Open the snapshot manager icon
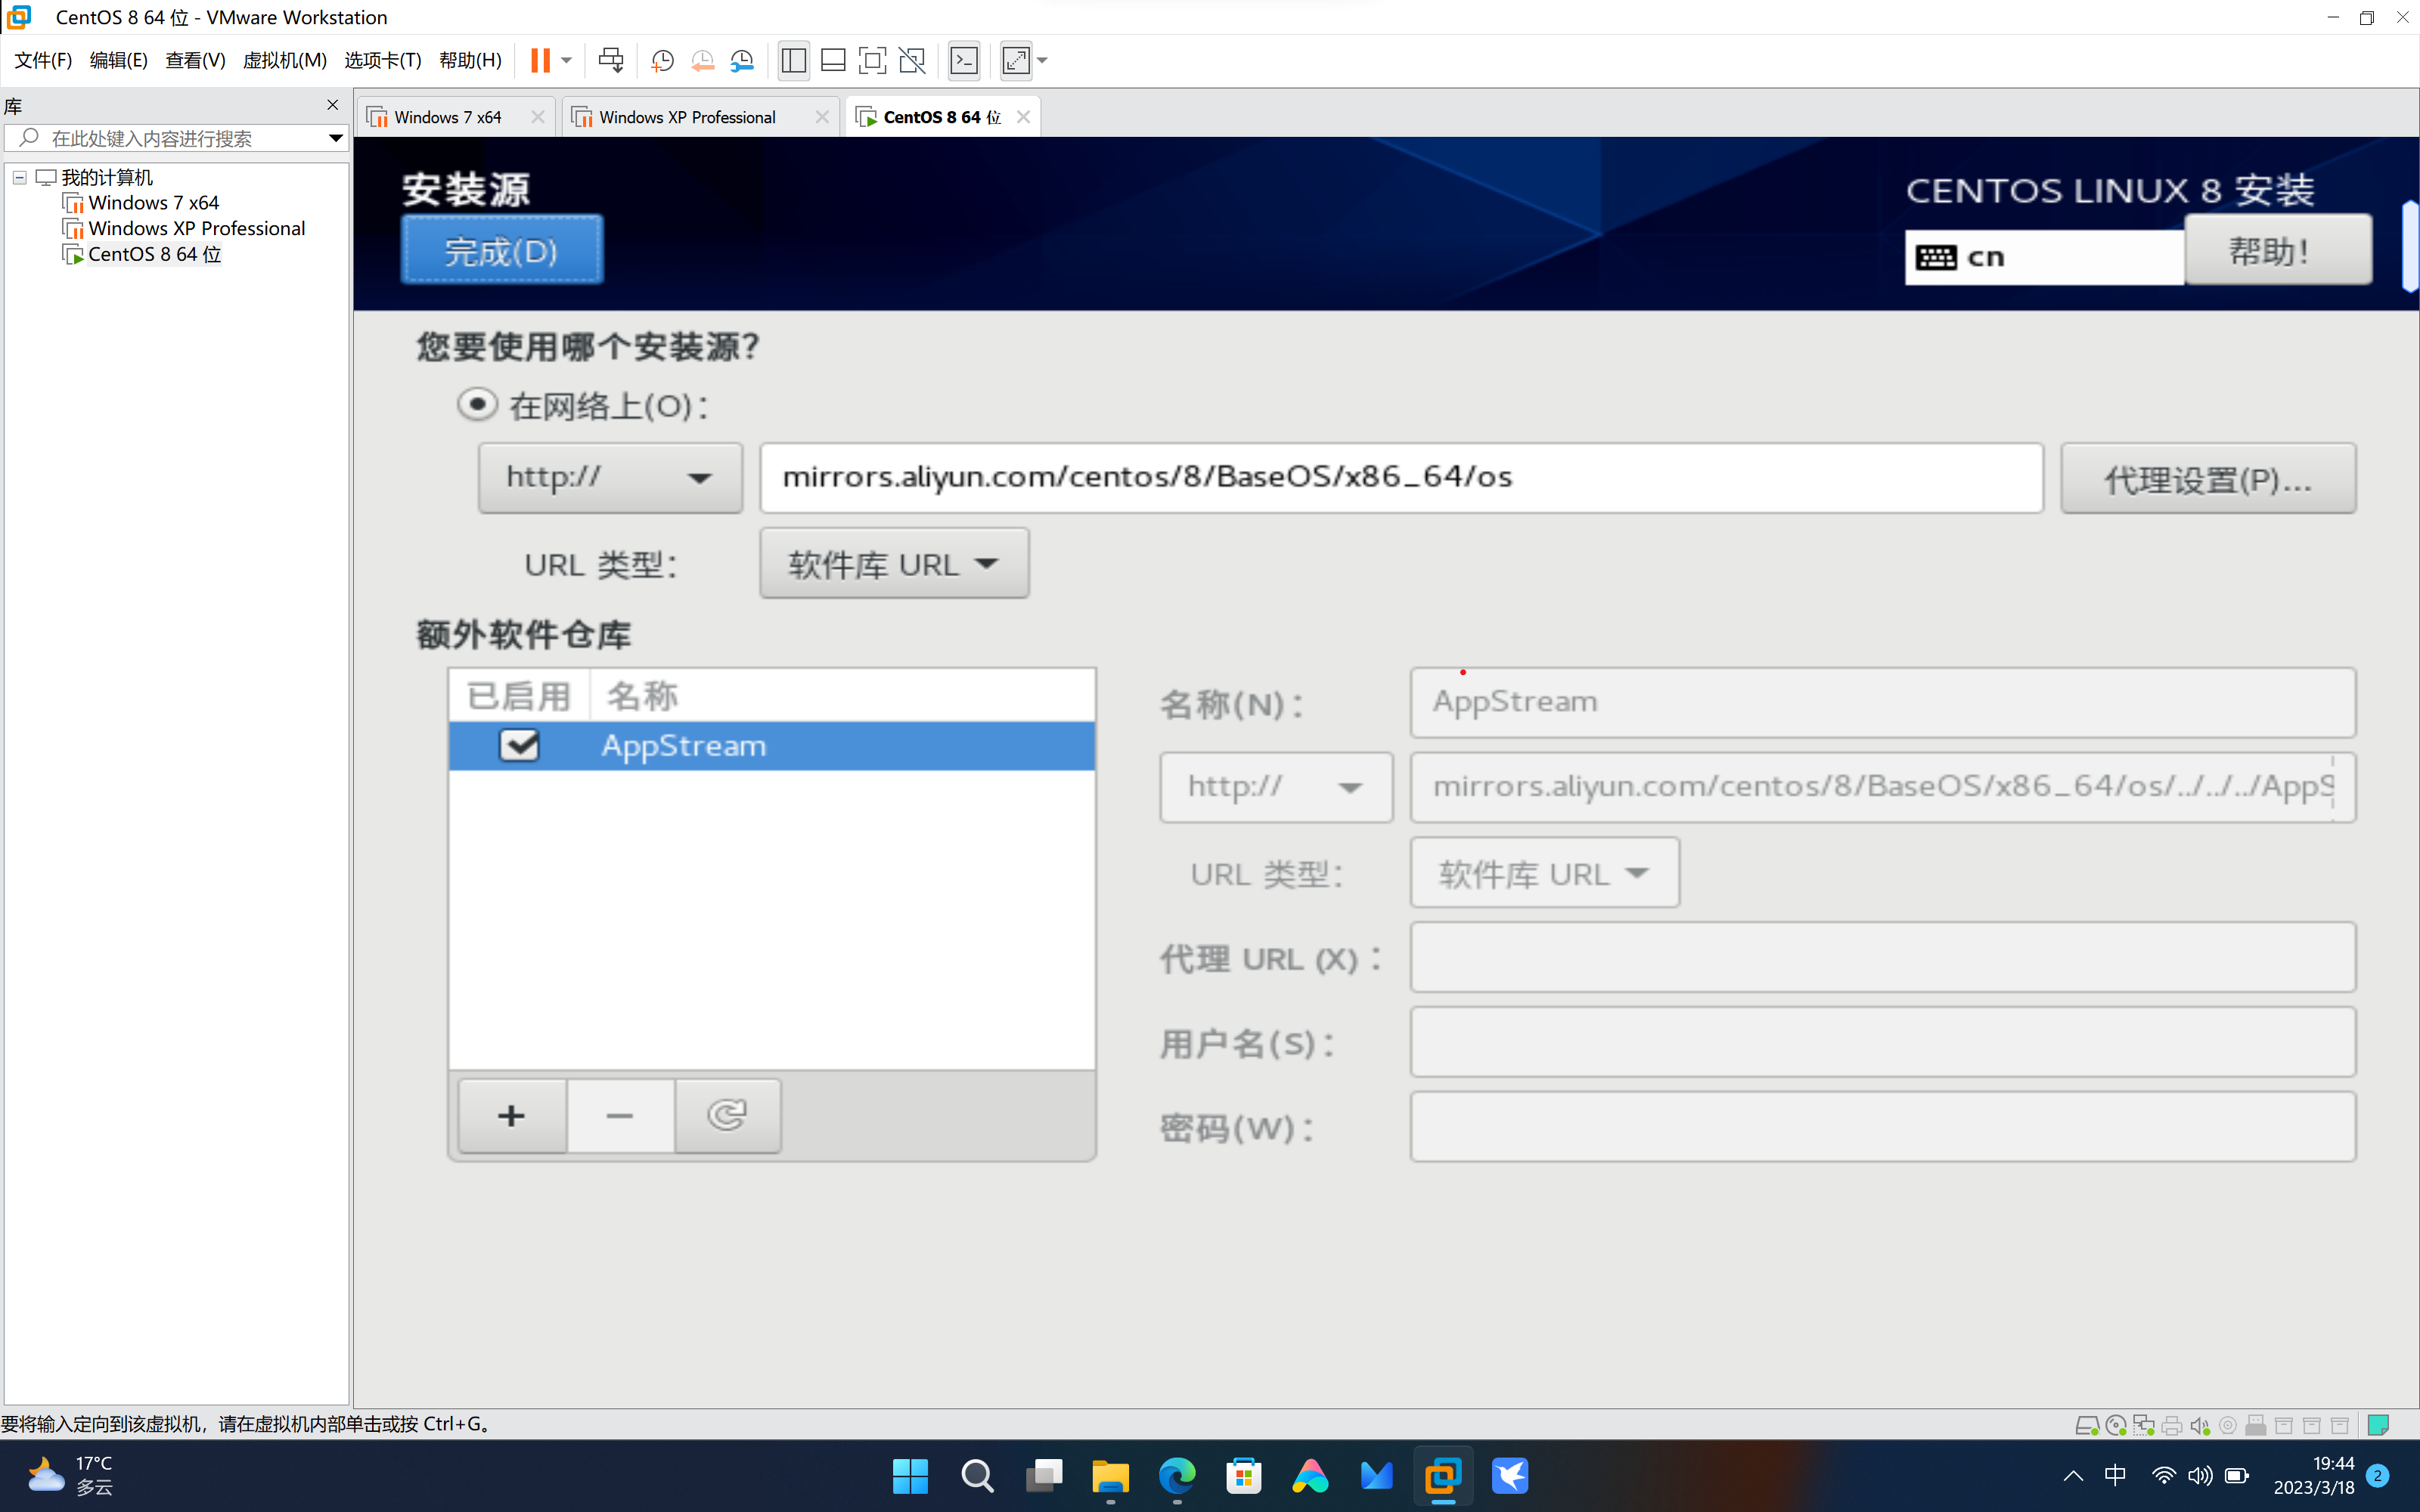Viewport: 2420px width, 1512px height. click(742, 61)
